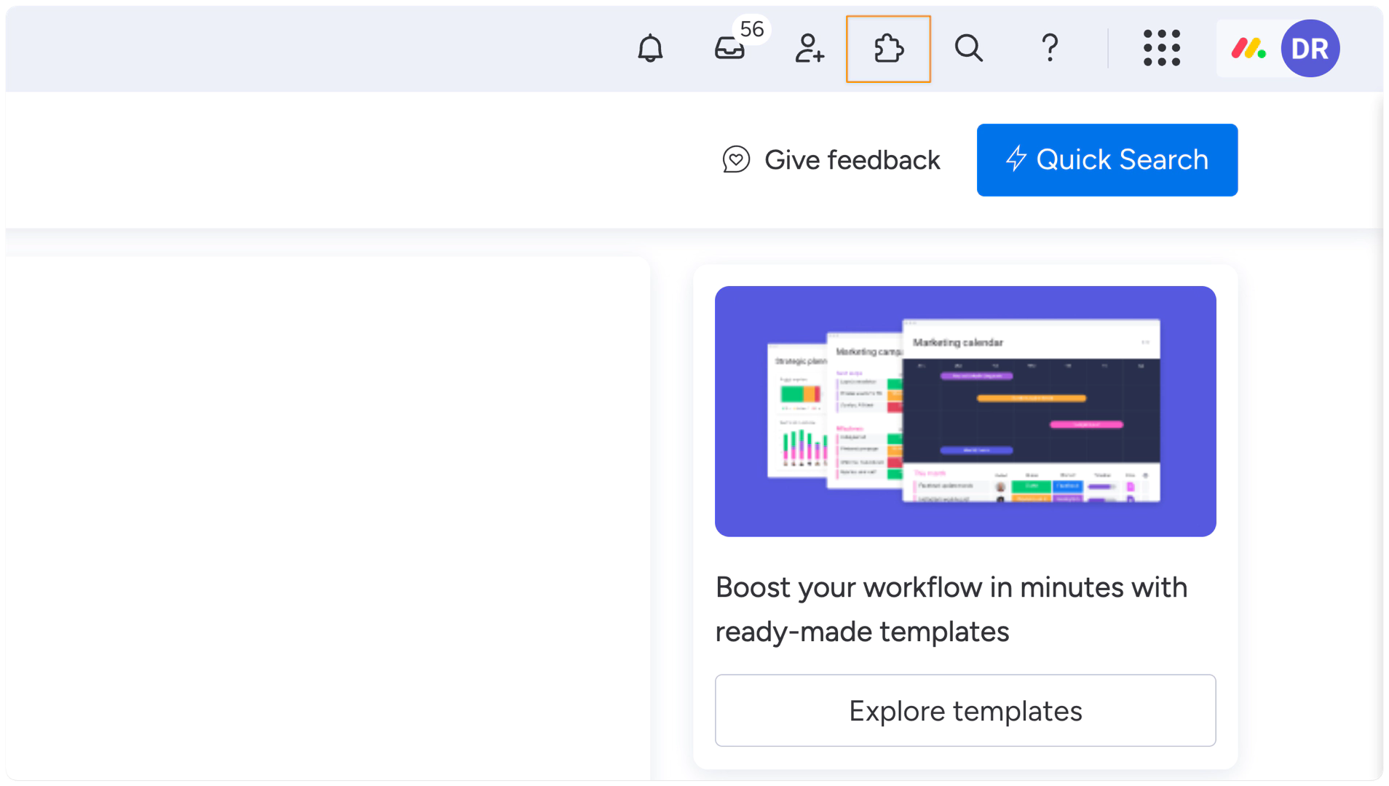The image size is (1389, 786).
Task: Click the 56 unread inbox badge
Action: (x=751, y=29)
